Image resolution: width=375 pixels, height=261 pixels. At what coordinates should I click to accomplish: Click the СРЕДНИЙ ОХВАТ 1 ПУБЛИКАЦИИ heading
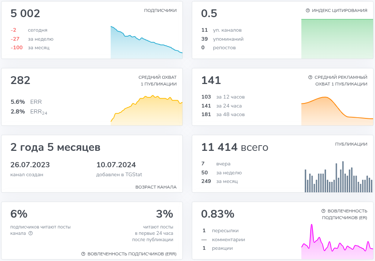click(x=157, y=81)
